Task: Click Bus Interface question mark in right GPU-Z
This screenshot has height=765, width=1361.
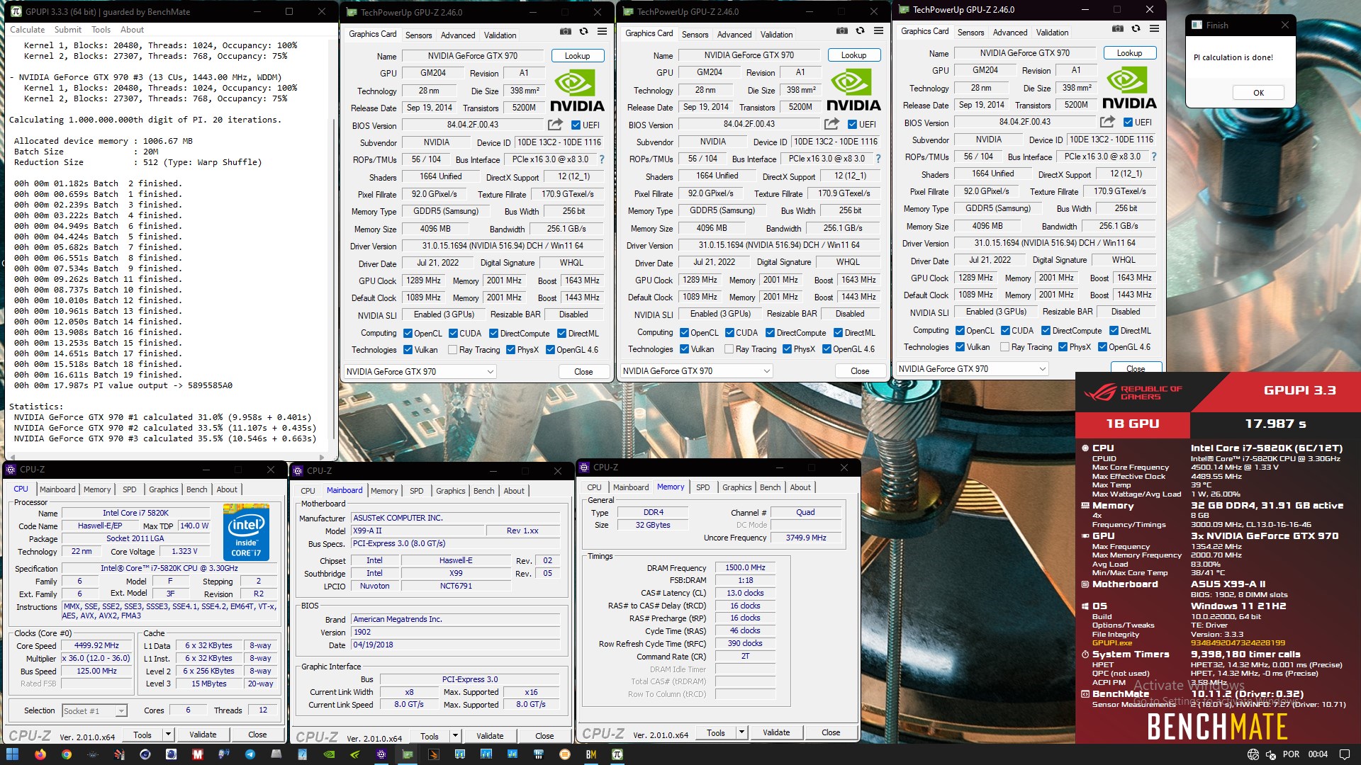Action: point(1154,157)
